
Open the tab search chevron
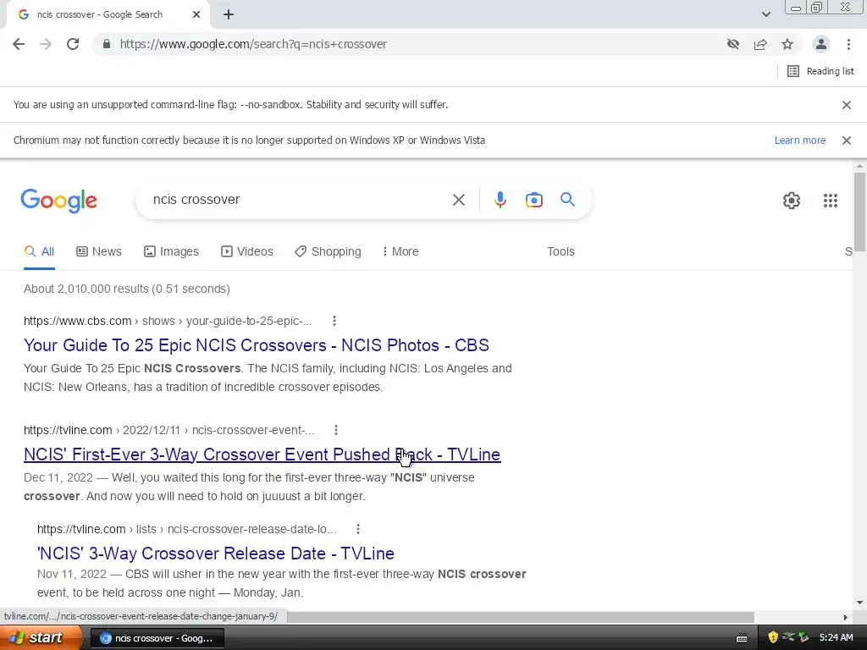click(x=765, y=14)
